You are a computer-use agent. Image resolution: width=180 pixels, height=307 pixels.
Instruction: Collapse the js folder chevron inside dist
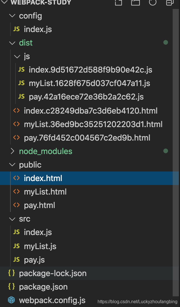17,57
